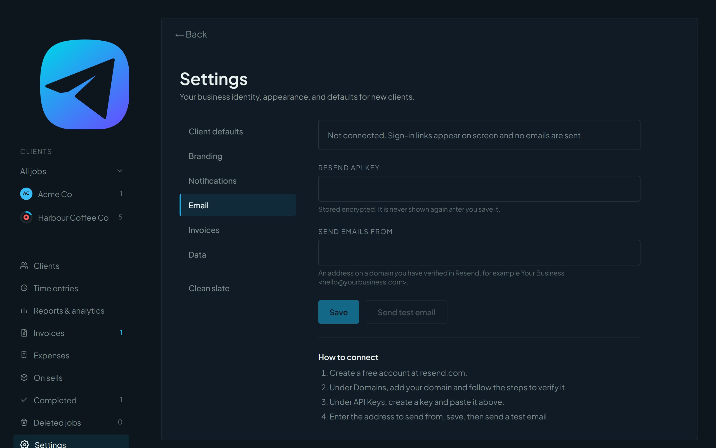
Task: Open Expenses page
Action: [x=71, y=355]
